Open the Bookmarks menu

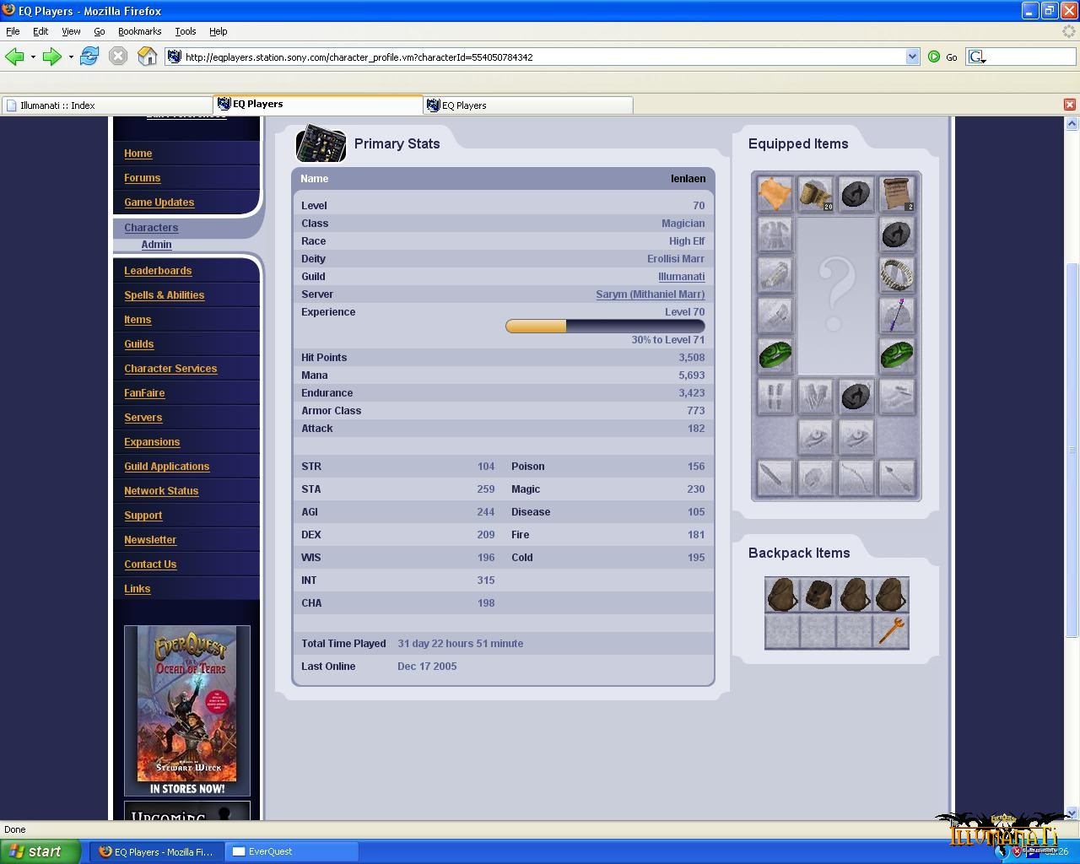pos(139,31)
